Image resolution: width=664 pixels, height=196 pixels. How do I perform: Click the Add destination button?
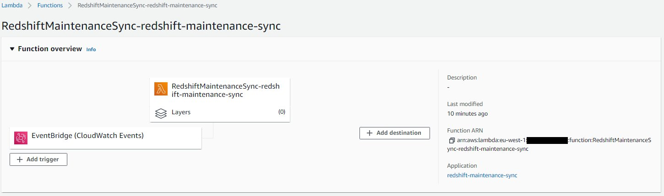395,133
